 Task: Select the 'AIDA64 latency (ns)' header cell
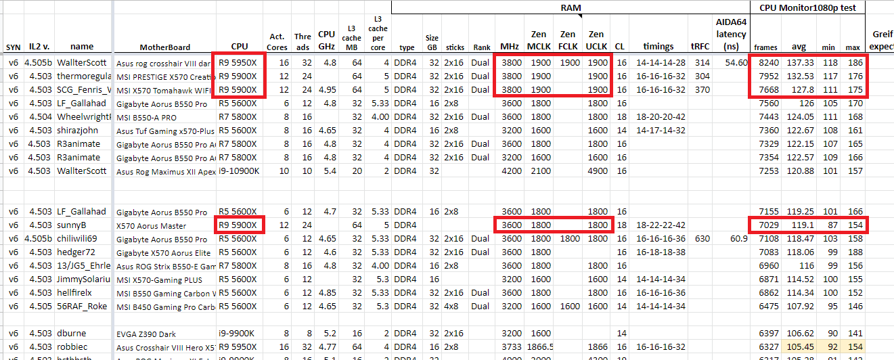point(730,34)
